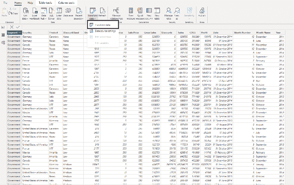Screen dimensions: 294x185
Task: Commit formula with the checkmark button
Action: click(x=18, y=27)
